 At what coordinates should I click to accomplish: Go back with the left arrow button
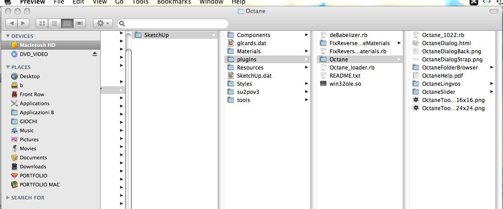point(12,23)
